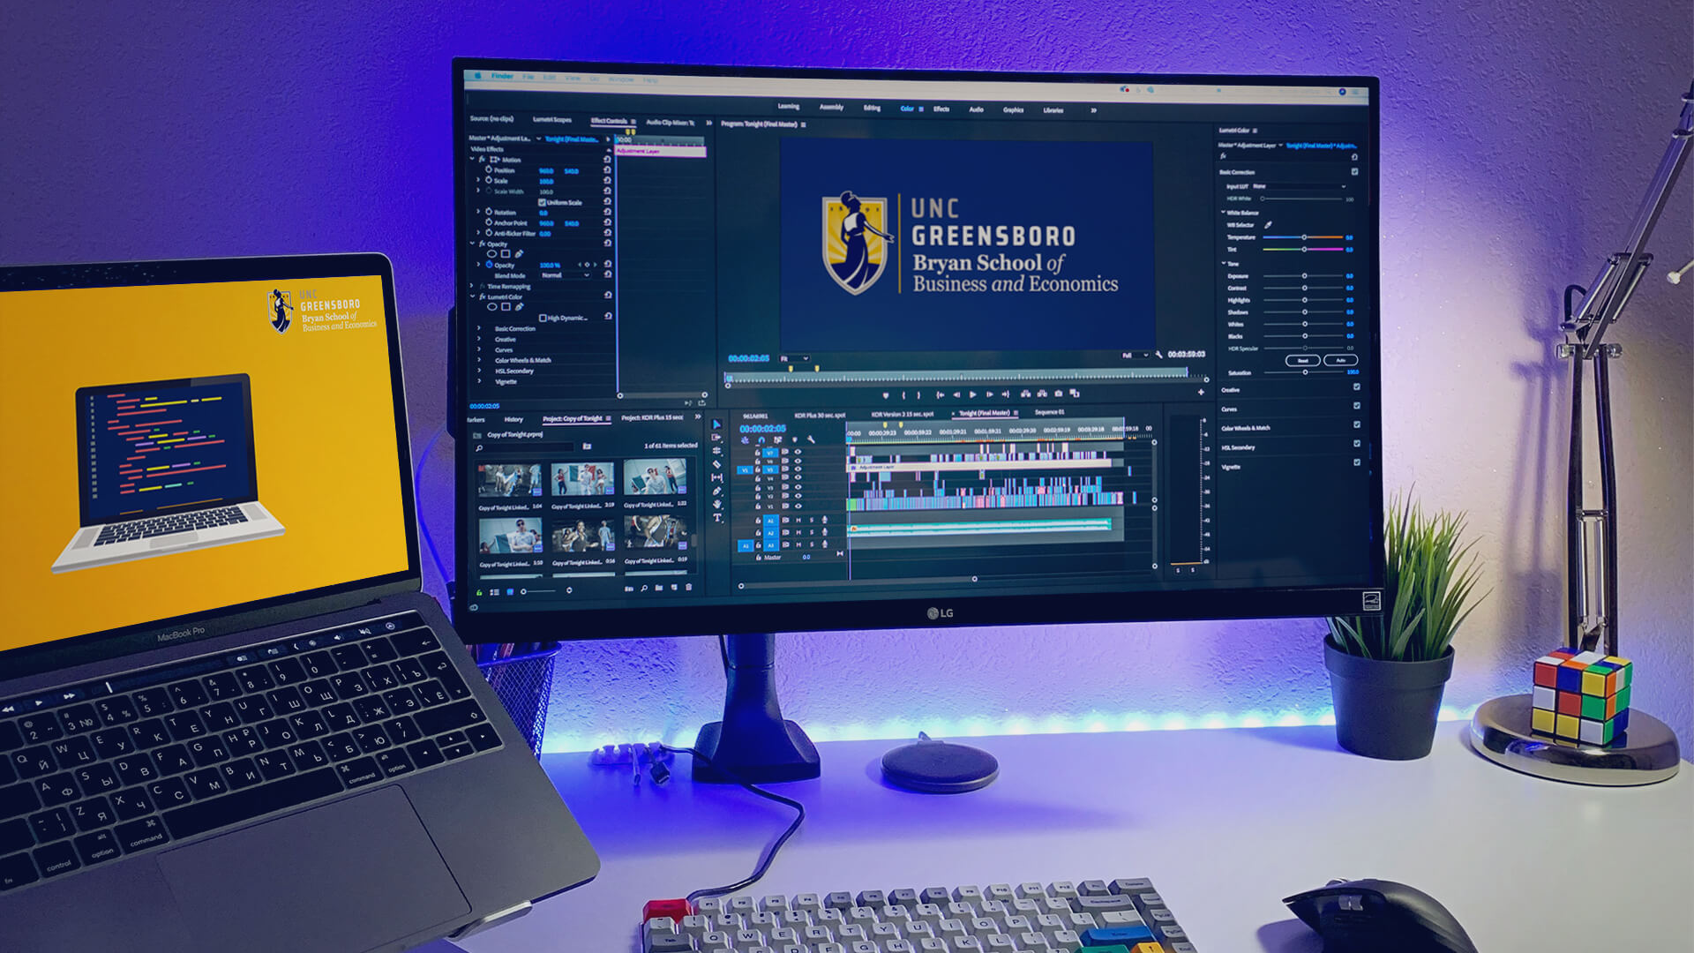Expand the Curves section in Effect Controls
1694x953 pixels.
point(479,350)
